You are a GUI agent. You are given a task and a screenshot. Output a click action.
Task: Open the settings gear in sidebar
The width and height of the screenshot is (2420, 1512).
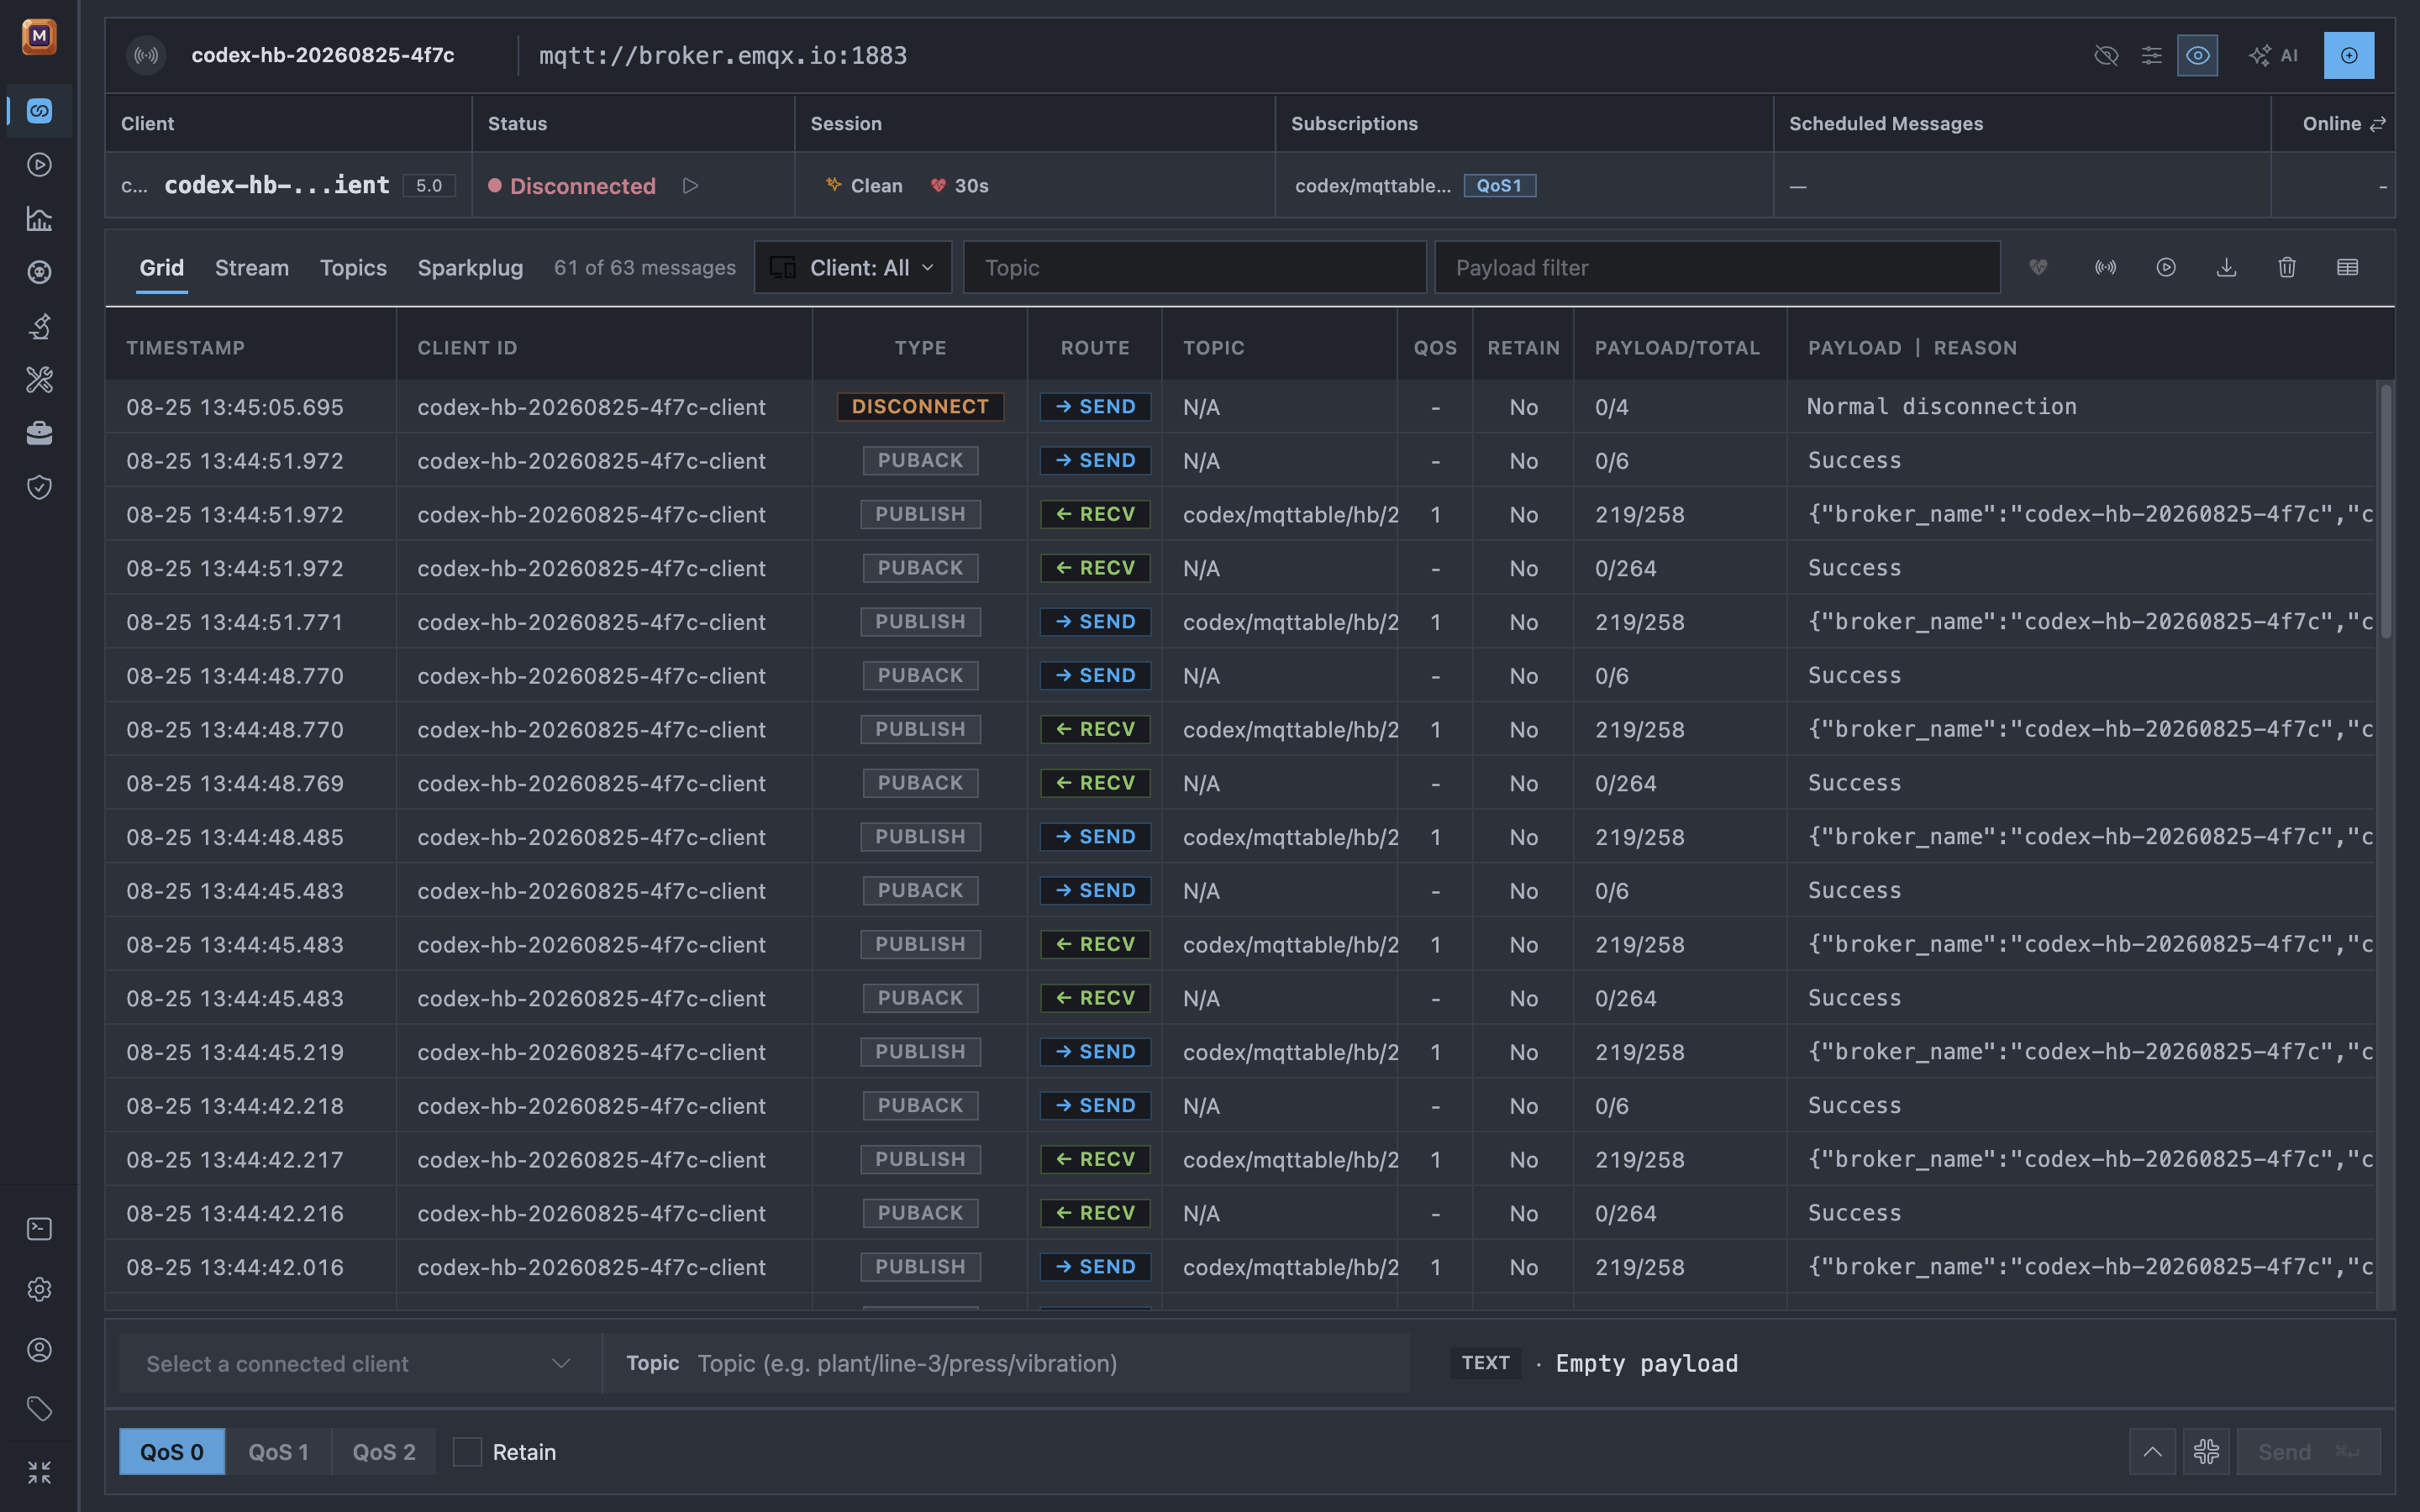pos(39,1290)
